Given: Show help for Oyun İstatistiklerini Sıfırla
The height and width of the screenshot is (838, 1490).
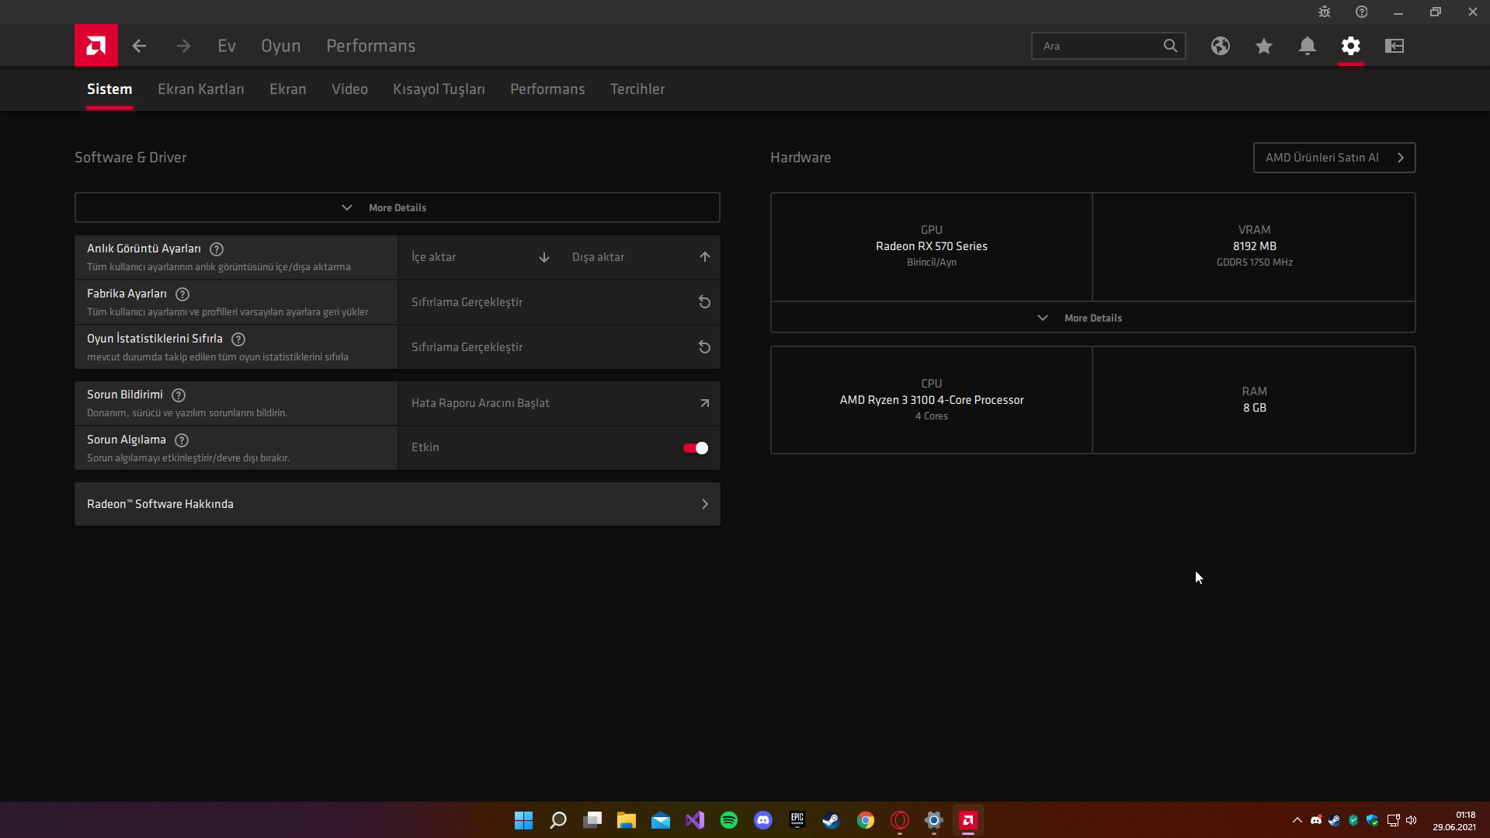Looking at the screenshot, I should 238,339.
